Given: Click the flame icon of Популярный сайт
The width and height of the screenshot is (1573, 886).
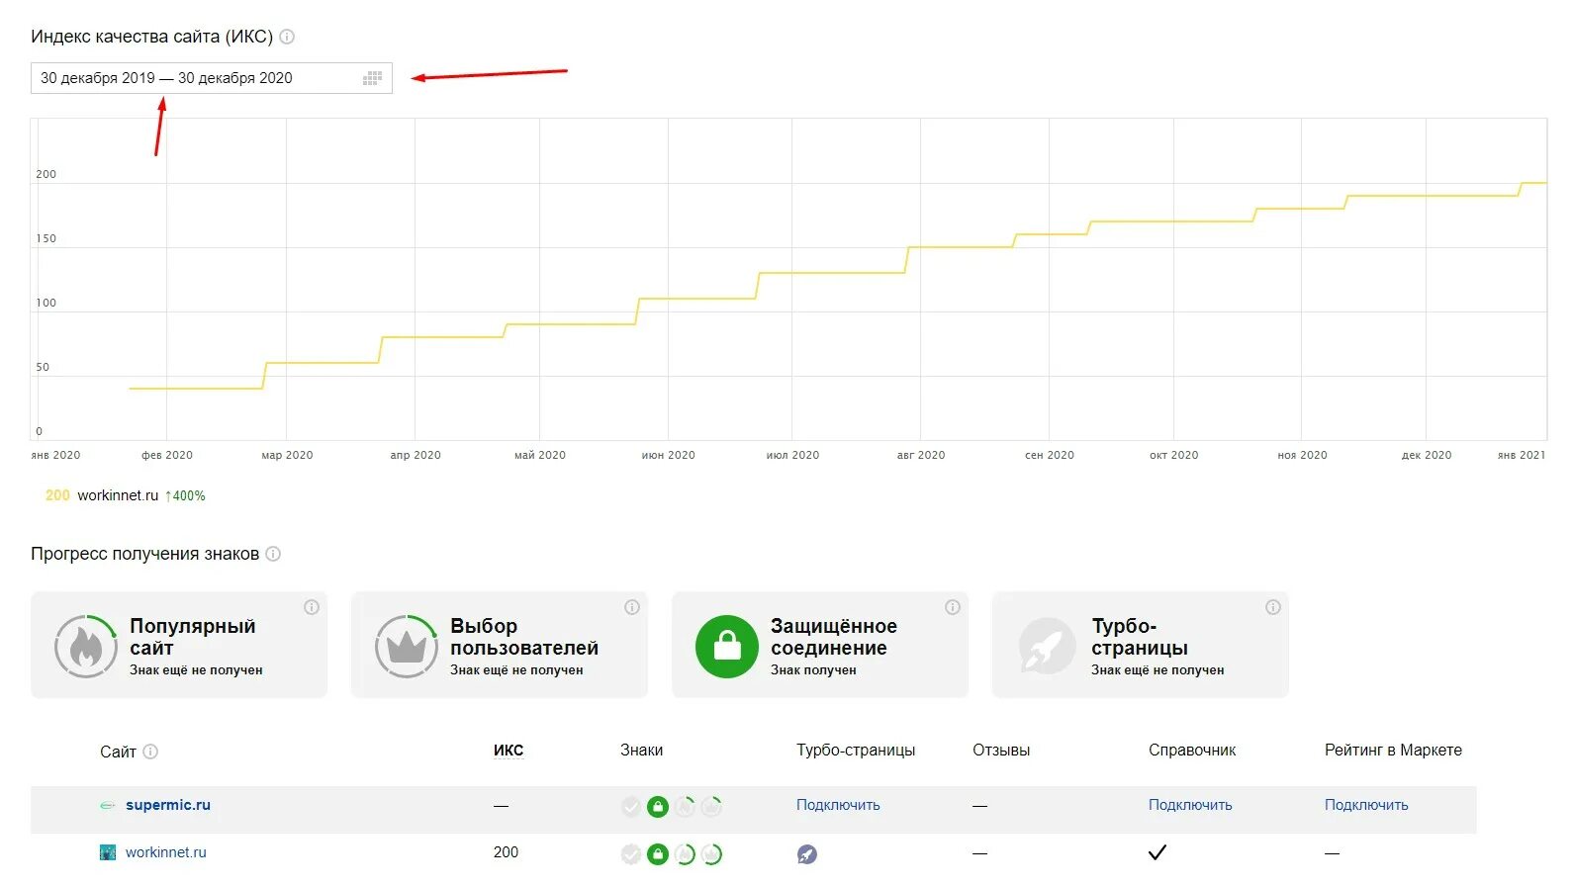Looking at the screenshot, I should pos(86,647).
